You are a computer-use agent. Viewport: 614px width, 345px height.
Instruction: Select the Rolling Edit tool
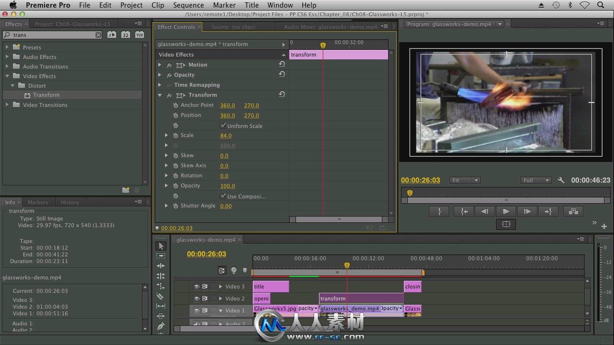coord(161,276)
